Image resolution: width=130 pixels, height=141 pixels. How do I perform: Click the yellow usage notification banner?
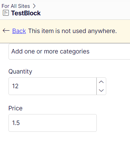pyautogui.click(x=65, y=31)
